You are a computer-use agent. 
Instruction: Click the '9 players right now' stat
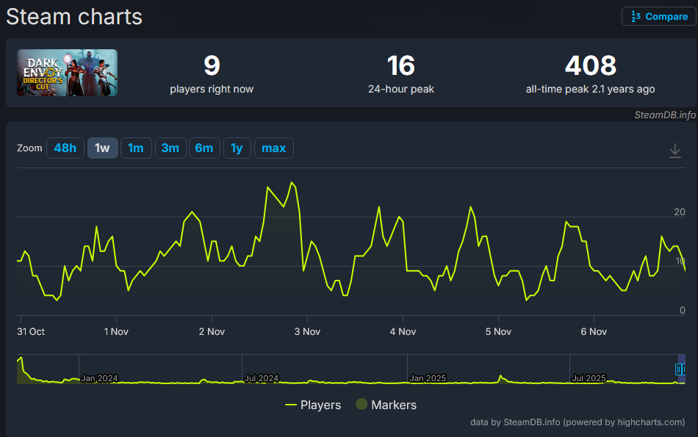(212, 74)
